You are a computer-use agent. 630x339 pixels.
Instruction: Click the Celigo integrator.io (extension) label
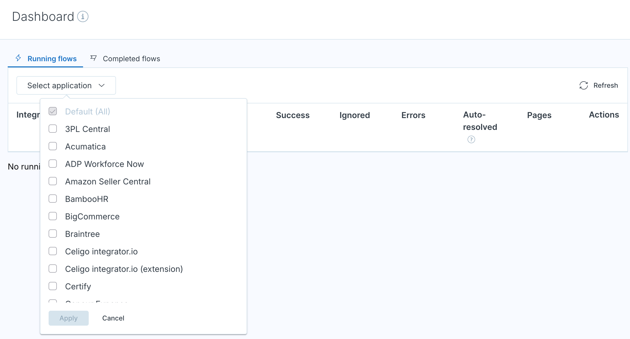point(124,269)
